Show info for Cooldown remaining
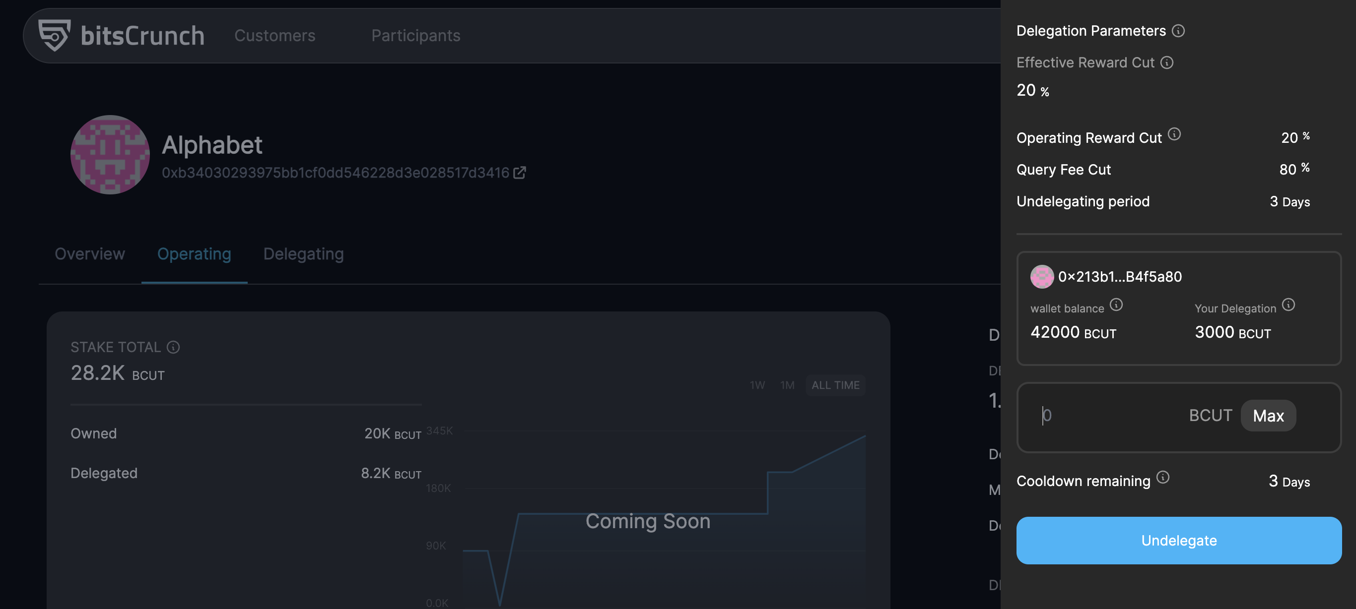 pyautogui.click(x=1163, y=477)
